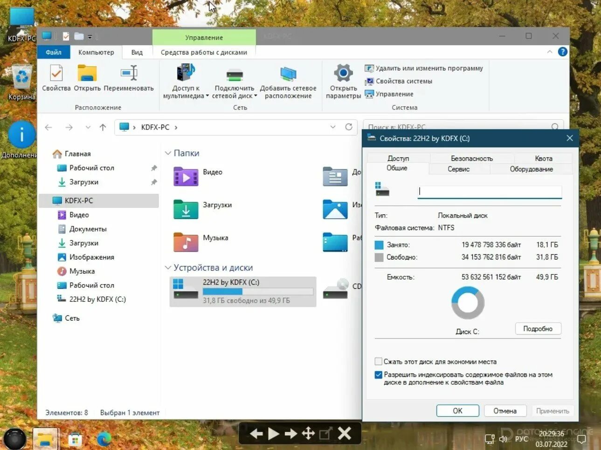This screenshot has width=601, height=450.
Task: Click the Start orb button
Action: point(15,439)
